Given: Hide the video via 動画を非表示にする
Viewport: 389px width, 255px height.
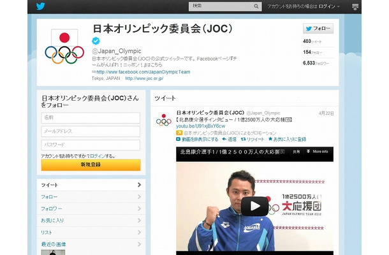Looking at the screenshot, I should pos(197,140).
